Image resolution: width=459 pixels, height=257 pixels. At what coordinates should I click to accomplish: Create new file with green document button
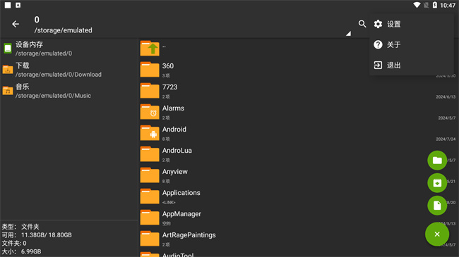pyautogui.click(x=437, y=206)
